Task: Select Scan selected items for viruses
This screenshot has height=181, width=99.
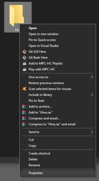Action: coord(58,89)
